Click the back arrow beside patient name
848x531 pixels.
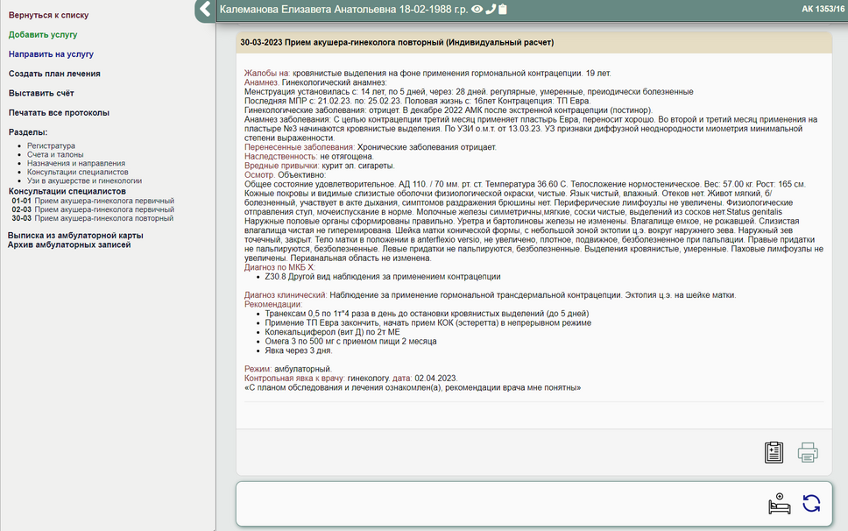[x=205, y=10]
